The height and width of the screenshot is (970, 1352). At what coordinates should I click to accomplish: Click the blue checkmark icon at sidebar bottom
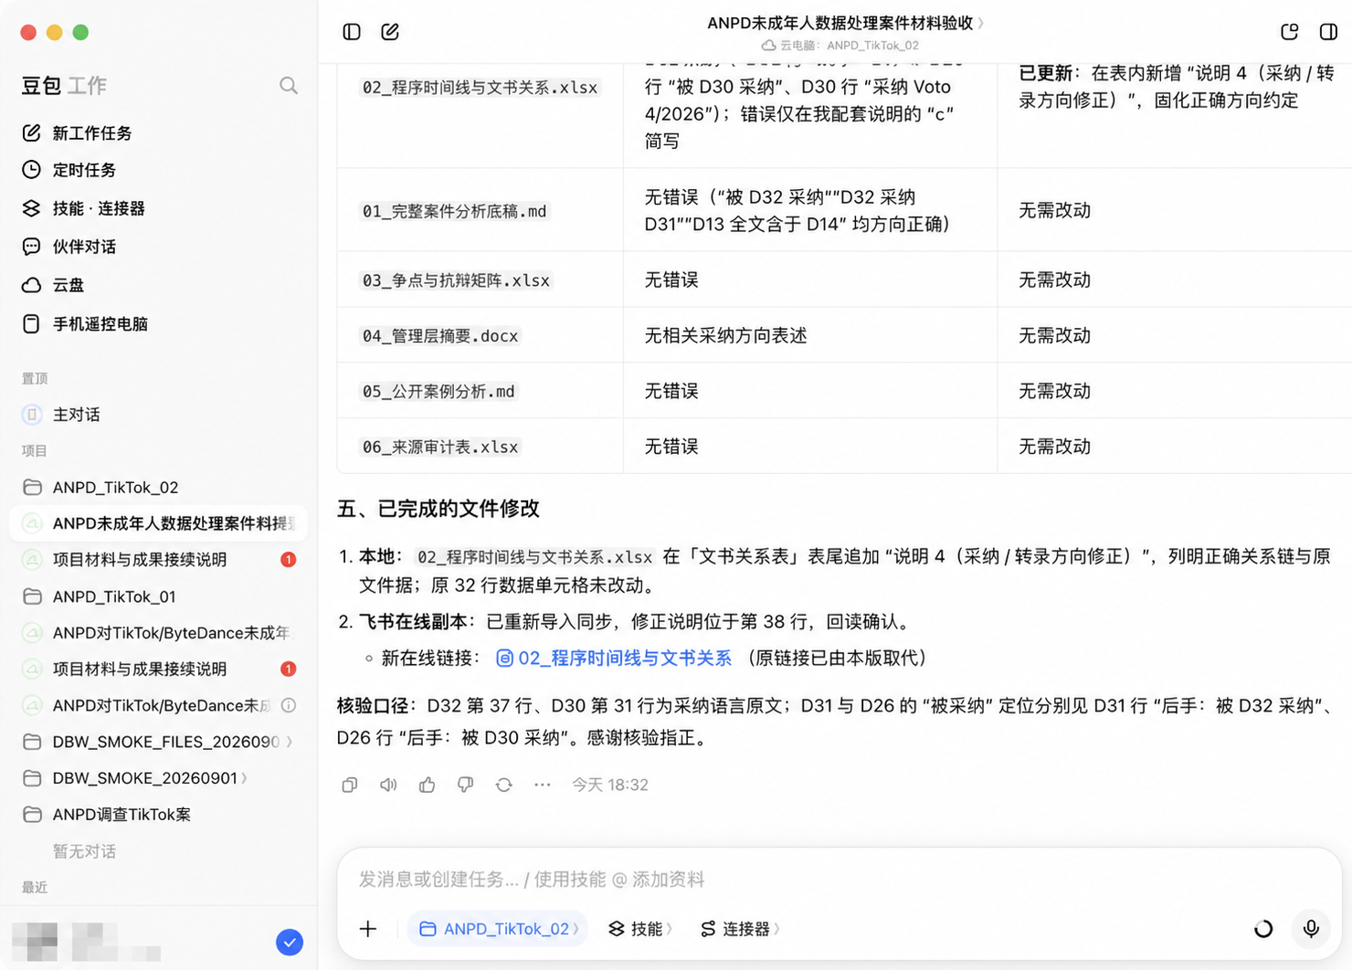pyautogui.click(x=290, y=943)
